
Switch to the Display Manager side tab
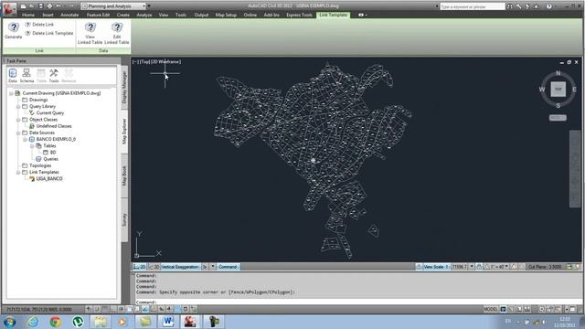[124, 88]
